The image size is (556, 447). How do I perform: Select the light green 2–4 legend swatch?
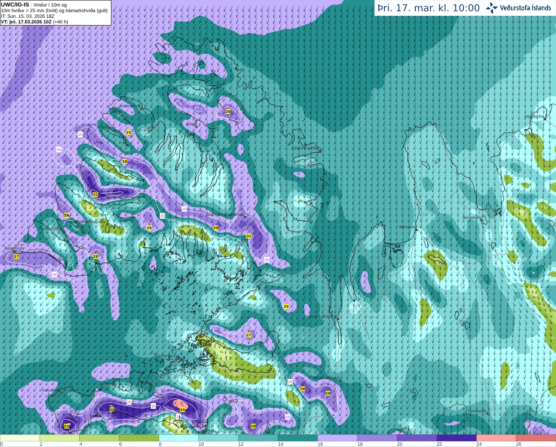tap(60, 438)
